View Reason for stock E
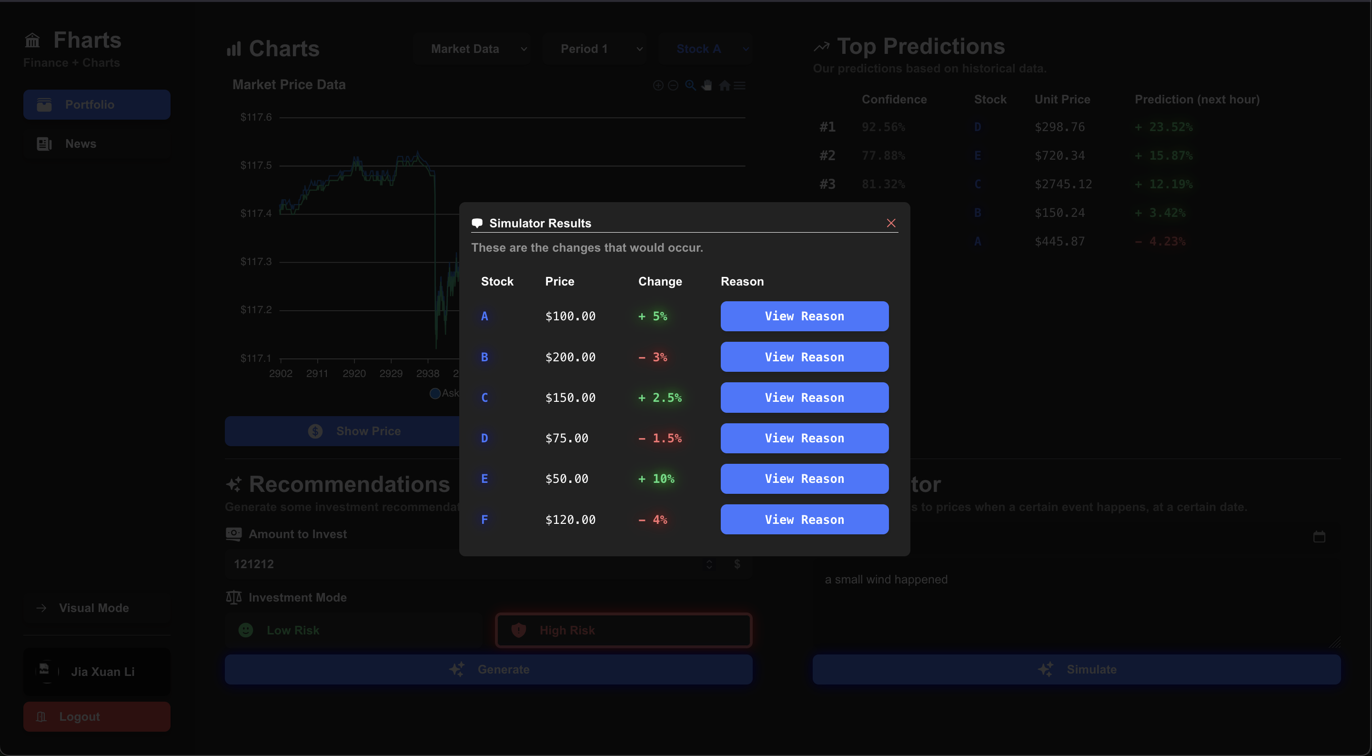The width and height of the screenshot is (1372, 756). (x=804, y=479)
